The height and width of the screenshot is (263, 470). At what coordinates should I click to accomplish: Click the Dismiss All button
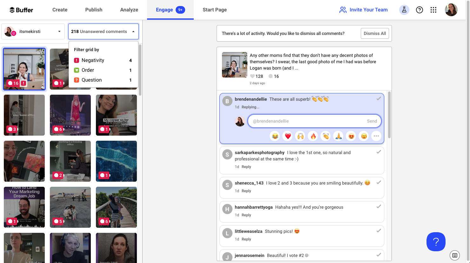tap(375, 33)
